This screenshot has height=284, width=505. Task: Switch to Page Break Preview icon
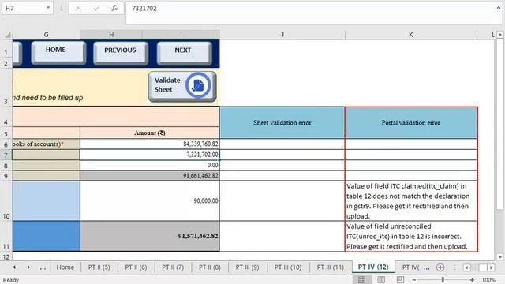pyautogui.click(x=400, y=279)
